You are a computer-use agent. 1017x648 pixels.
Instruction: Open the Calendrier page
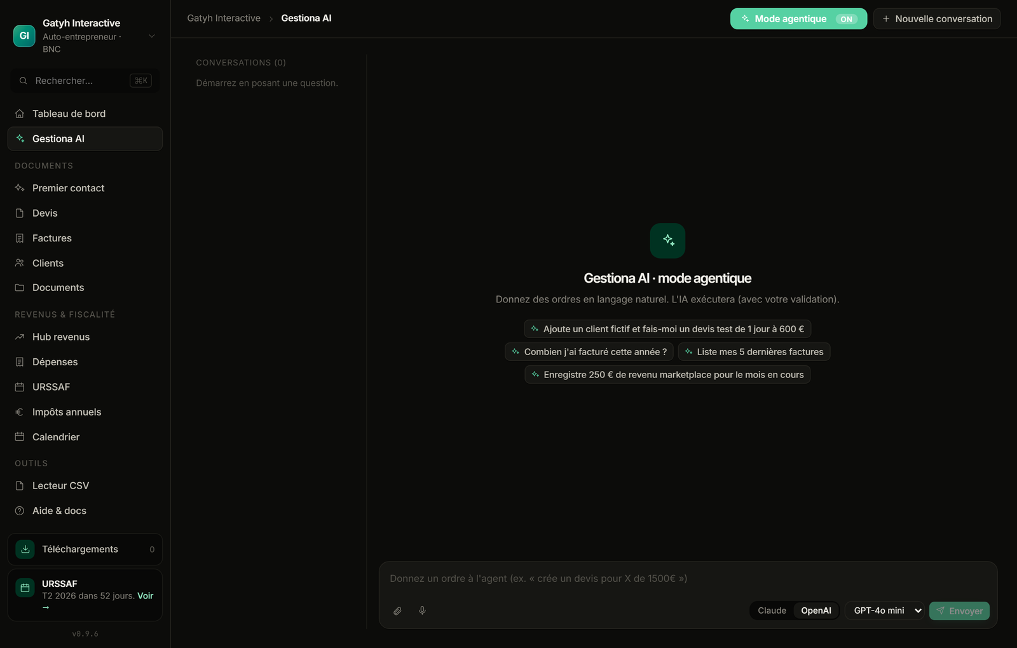point(85,437)
